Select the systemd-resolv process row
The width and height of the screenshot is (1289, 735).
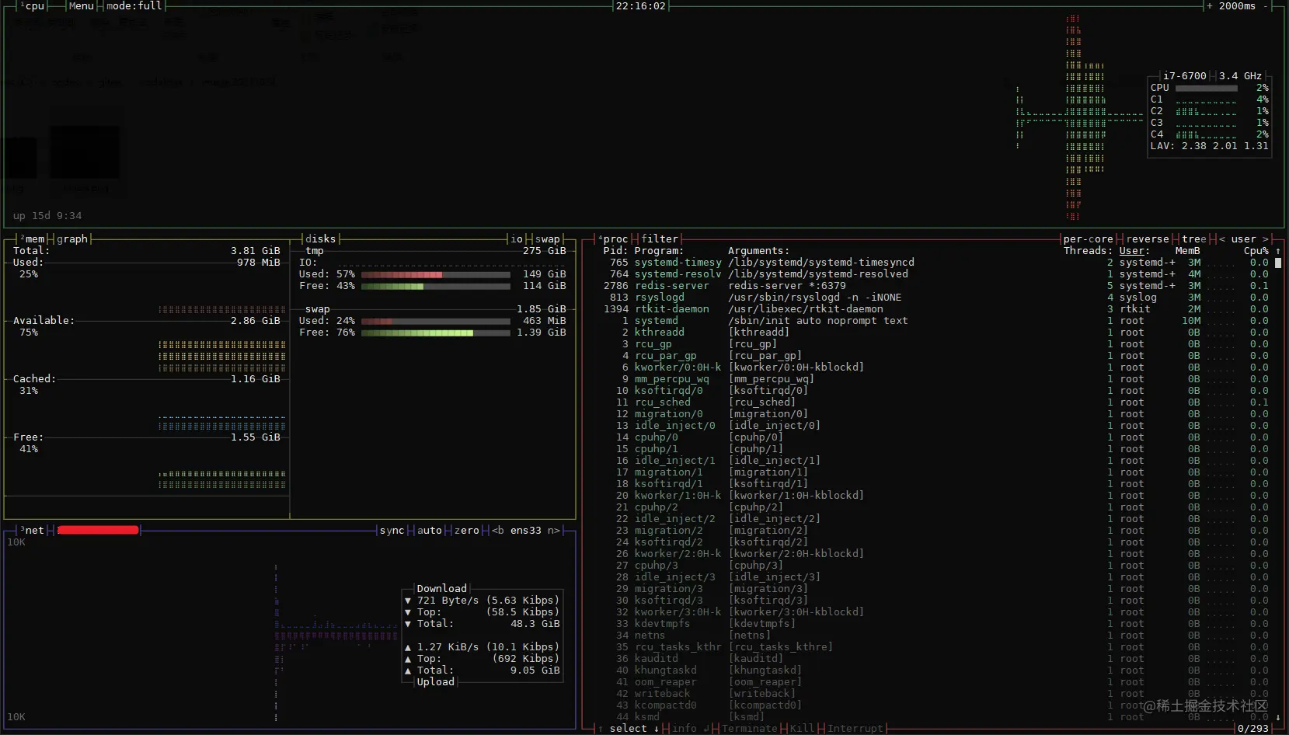935,274
